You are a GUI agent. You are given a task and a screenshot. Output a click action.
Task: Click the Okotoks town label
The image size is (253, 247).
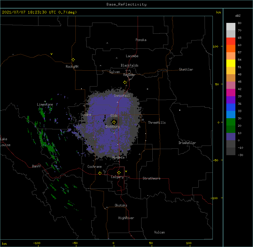[121, 205]
